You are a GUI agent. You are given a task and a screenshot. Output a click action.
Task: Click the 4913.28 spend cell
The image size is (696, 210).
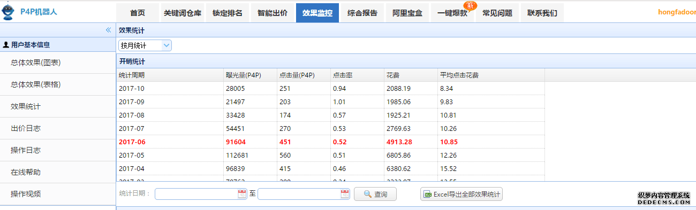click(411, 142)
